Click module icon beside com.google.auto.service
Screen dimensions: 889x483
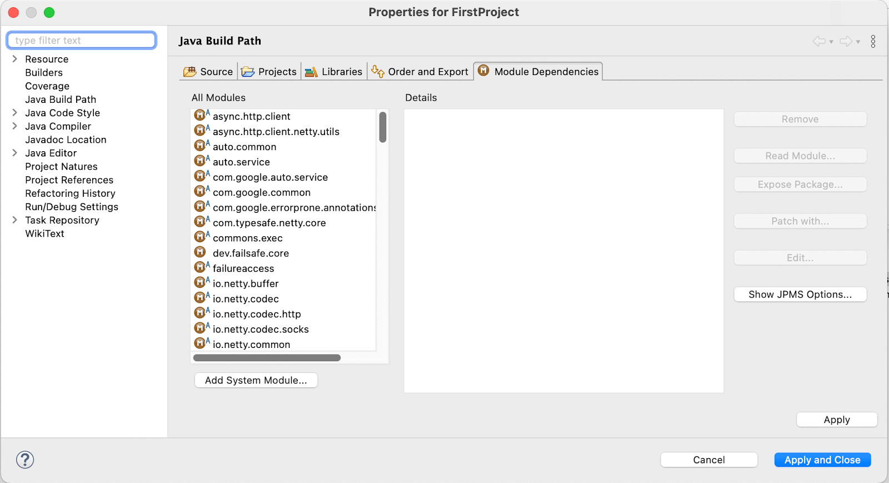point(201,176)
